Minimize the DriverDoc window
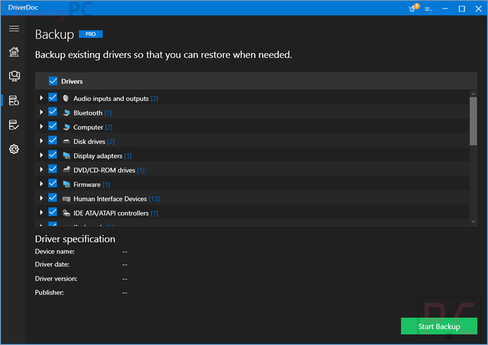Screen dimensions: 488x345 point(445,9)
